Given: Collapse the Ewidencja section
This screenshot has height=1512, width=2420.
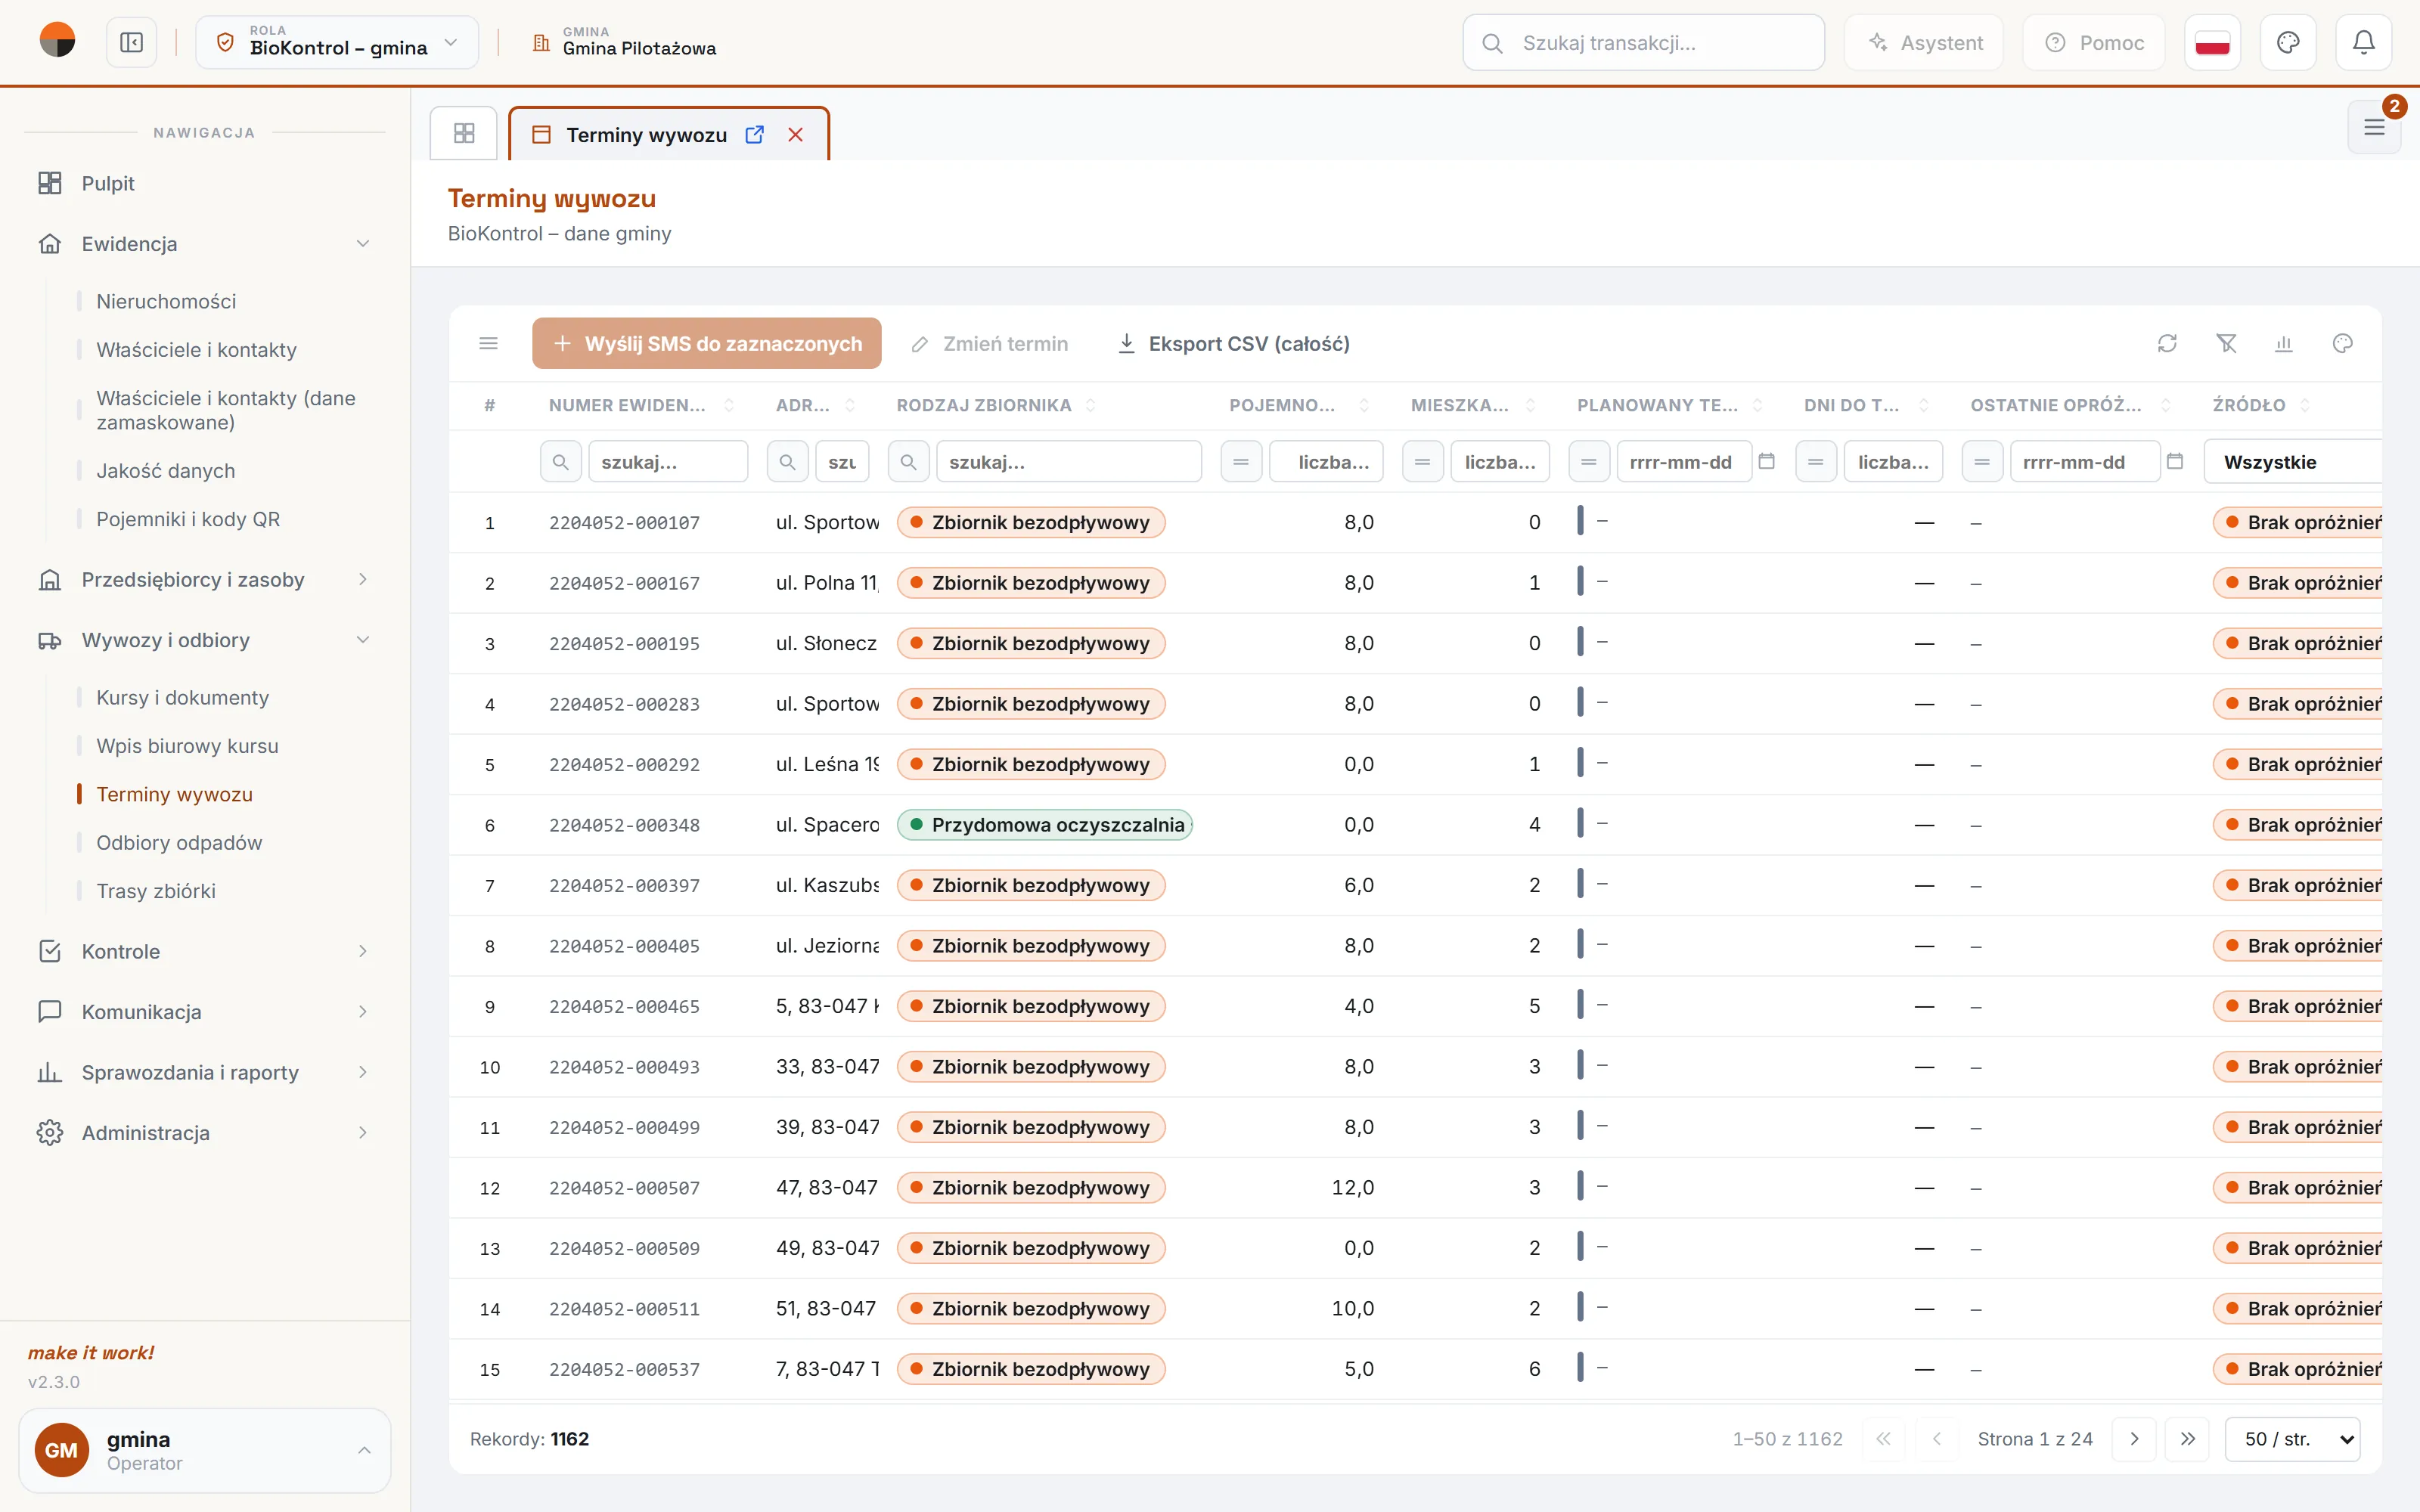Looking at the screenshot, I should 204,244.
